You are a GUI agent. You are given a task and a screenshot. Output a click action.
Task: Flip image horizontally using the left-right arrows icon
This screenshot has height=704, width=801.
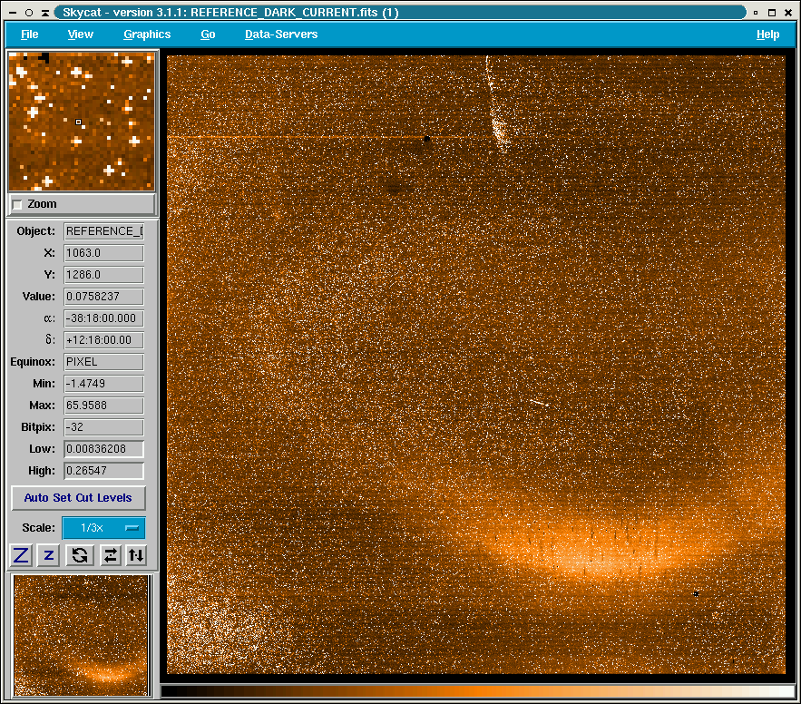110,555
